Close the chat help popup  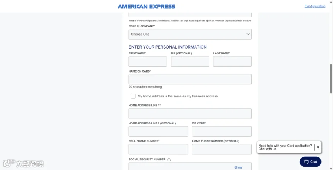pos(318,147)
